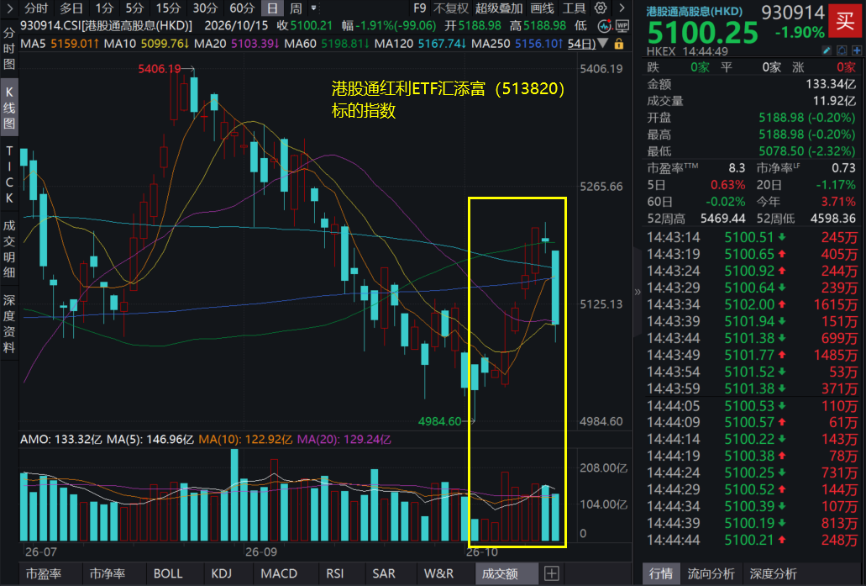The image size is (866, 586).
Task: Switch to 分时 period tab
Action: pos(36,8)
